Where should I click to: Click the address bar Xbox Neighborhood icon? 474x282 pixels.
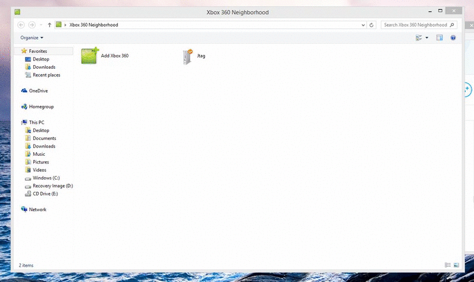(59, 24)
